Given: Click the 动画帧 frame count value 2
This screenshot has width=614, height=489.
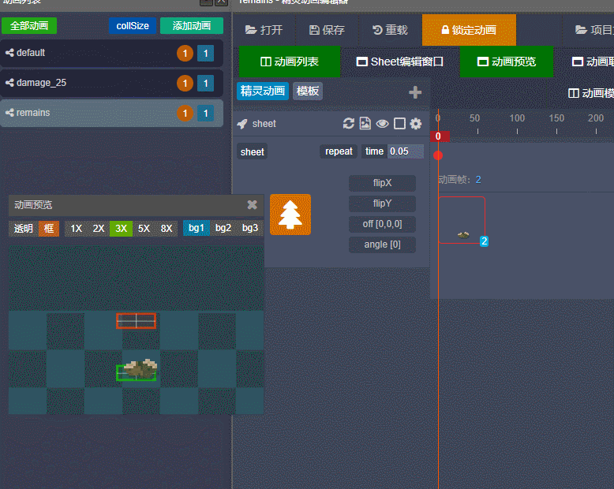Looking at the screenshot, I should pyautogui.click(x=478, y=180).
